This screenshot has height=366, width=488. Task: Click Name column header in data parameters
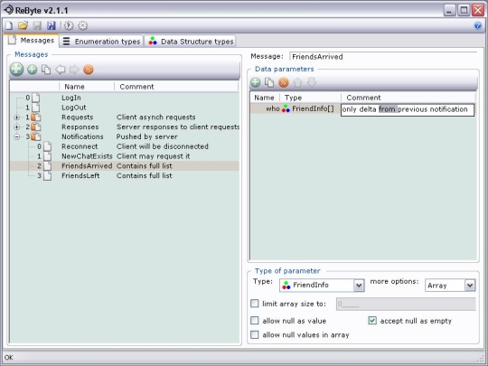[265, 98]
